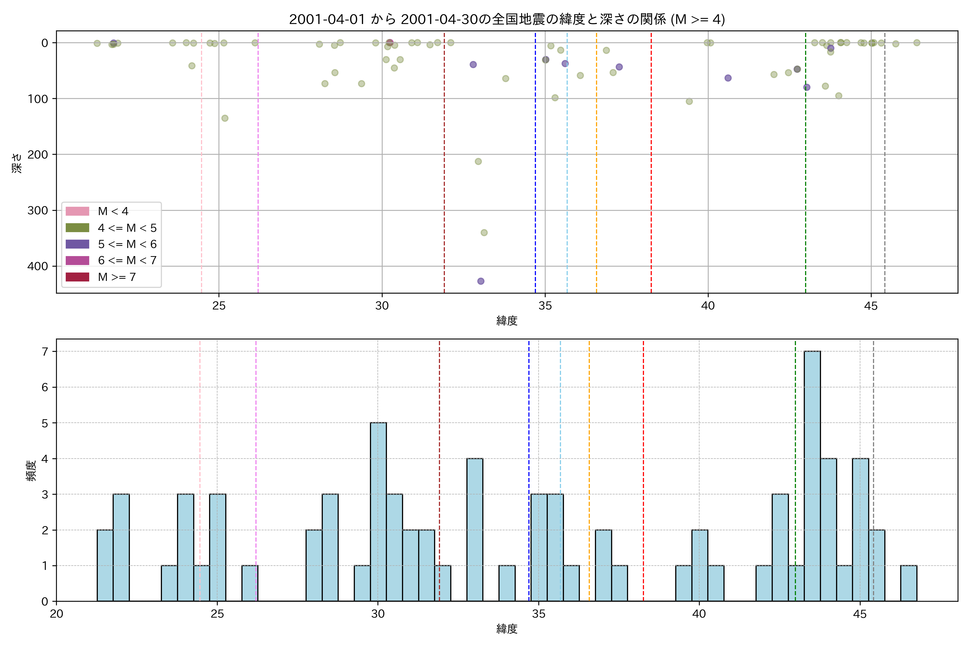Click the magenta 6 <= M < 7 swatch
The image size is (970, 647).
click(77, 260)
